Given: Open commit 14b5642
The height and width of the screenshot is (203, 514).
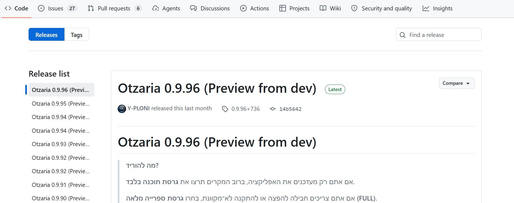Looking at the screenshot, I should pos(290,109).
